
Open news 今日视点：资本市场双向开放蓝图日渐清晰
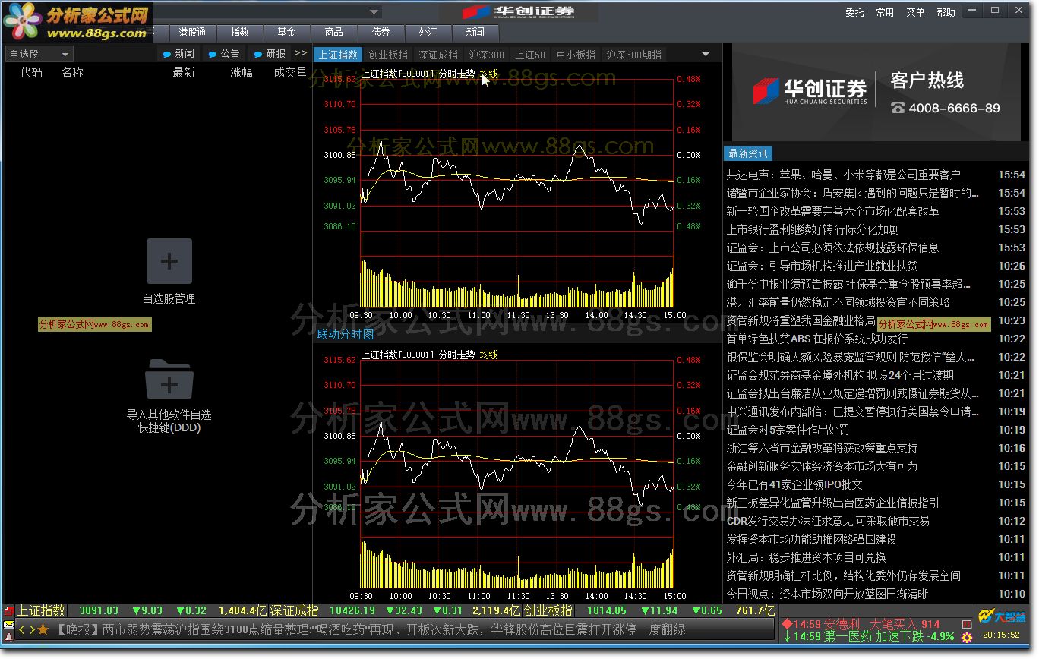[827, 594]
